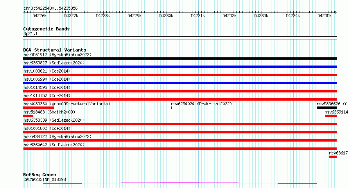Open variant nsv5836626 label
The height and width of the screenshot is (188, 348).
[332, 104]
